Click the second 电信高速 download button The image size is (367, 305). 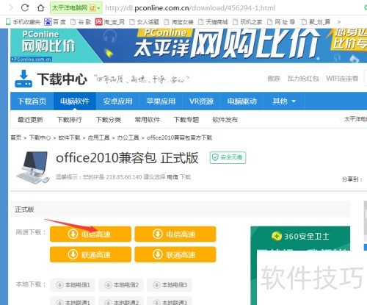click(175, 234)
